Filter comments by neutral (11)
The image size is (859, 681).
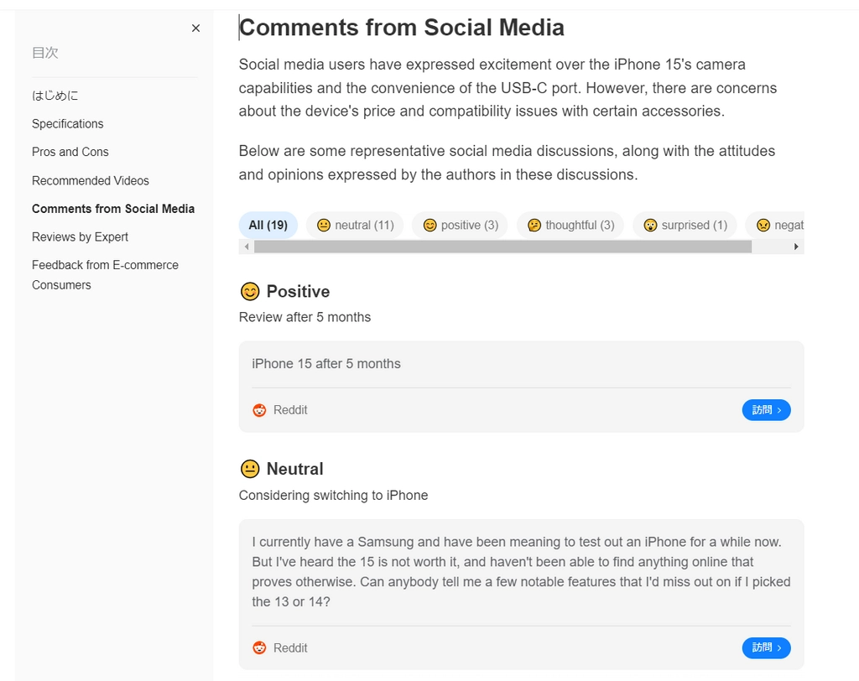(x=355, y=225)
